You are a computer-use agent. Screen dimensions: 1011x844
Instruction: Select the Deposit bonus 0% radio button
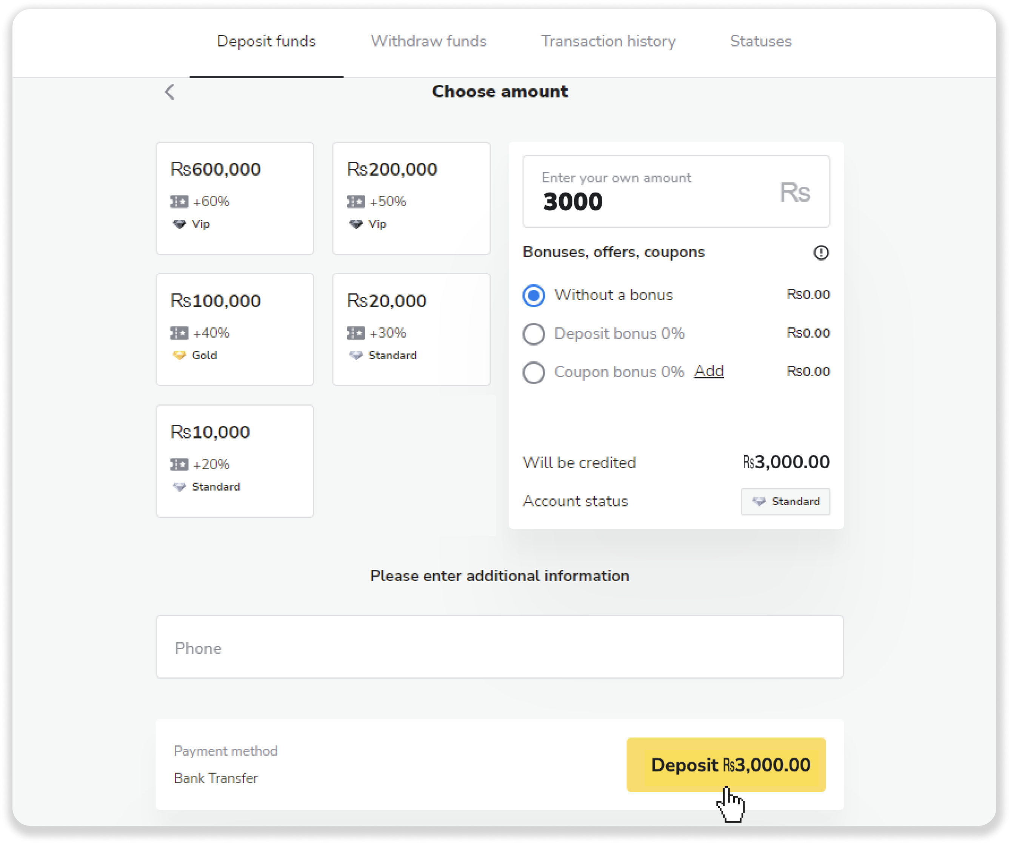pyautogui.click(x=533, y=334)
